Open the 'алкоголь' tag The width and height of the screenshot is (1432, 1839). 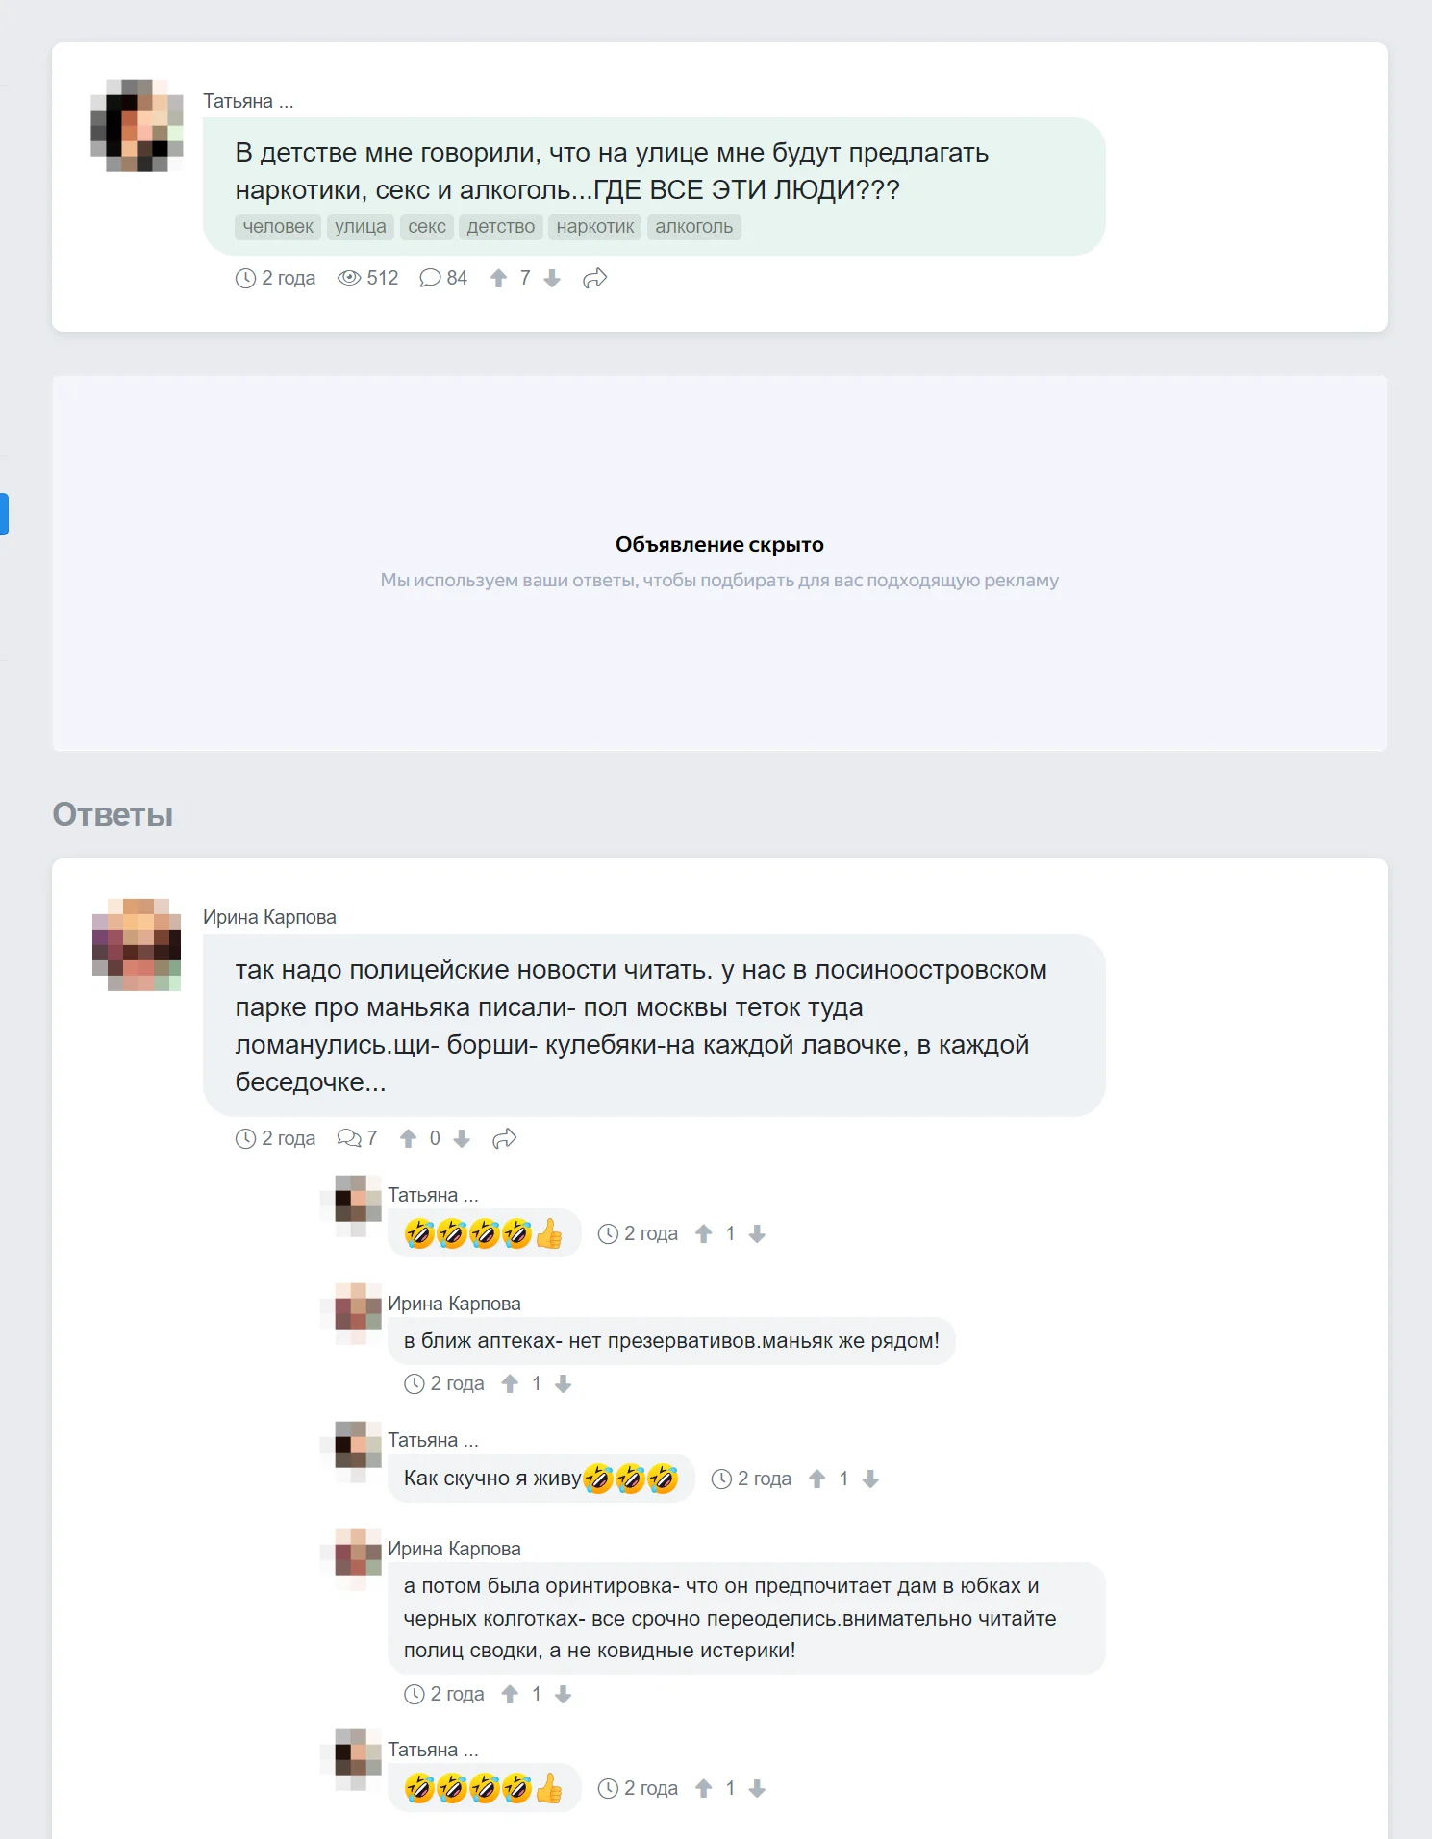pyautogui.click(x=694, y=227)
